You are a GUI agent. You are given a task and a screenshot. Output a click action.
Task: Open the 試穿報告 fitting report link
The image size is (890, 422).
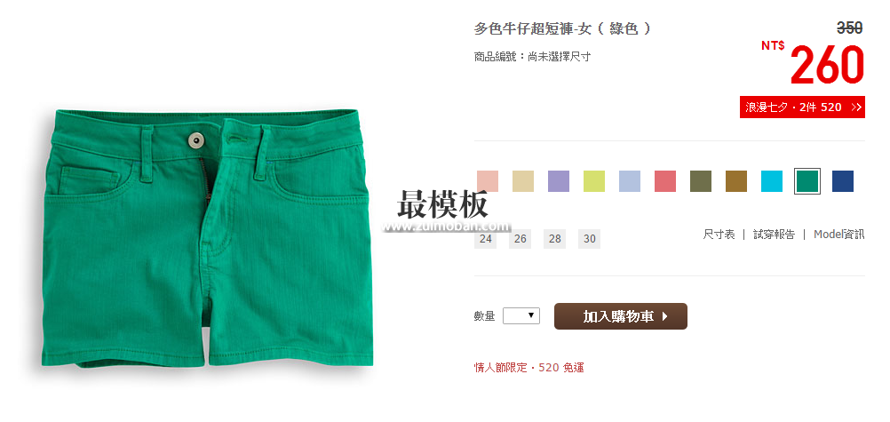(x=774, y=234)
